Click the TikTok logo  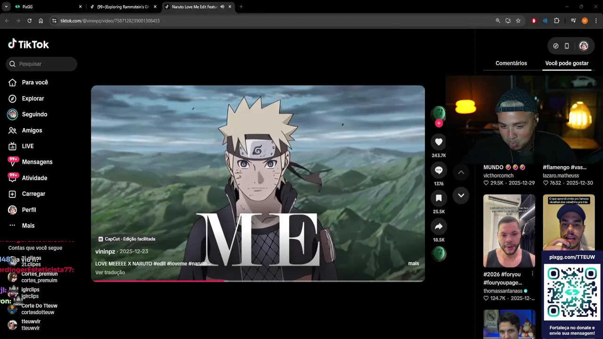(x=28, y=44)
